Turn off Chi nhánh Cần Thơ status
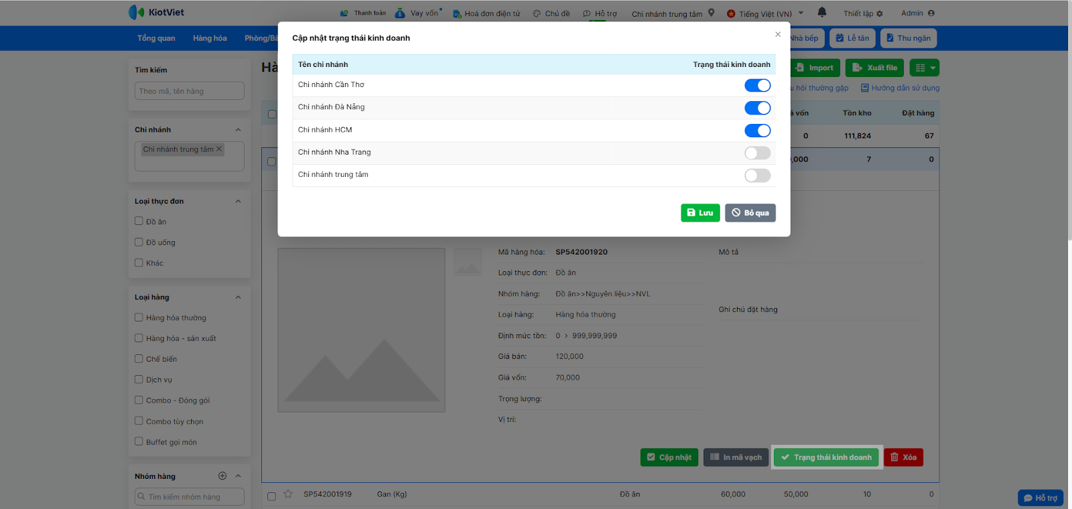The width and height of the screenshot is (1072, 509). [x=758, y=85]
